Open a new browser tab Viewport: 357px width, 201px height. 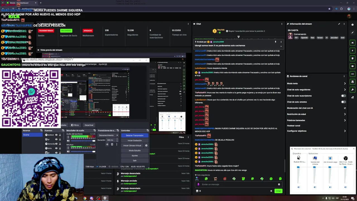pos(41,3)
